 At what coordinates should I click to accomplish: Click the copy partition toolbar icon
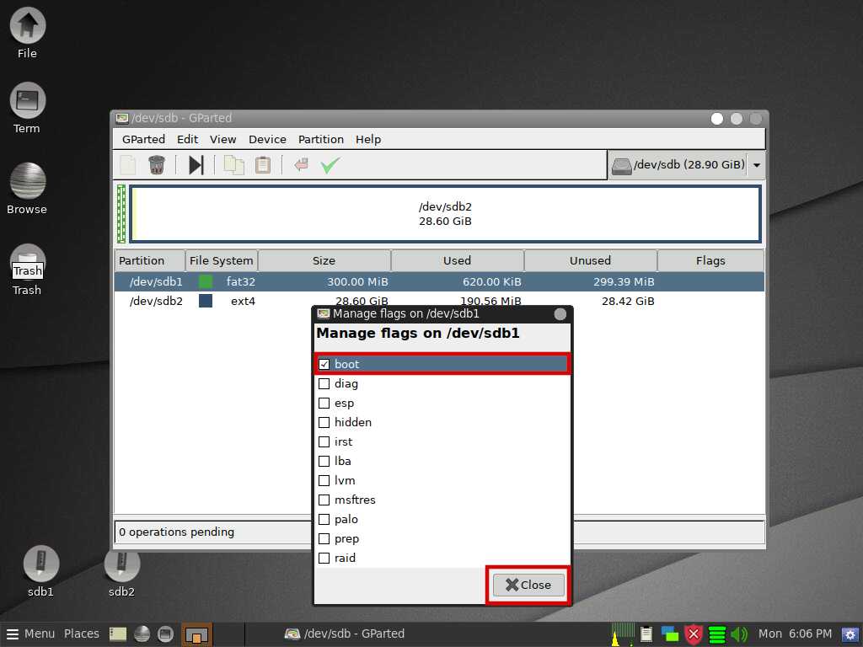pos(233,165)
